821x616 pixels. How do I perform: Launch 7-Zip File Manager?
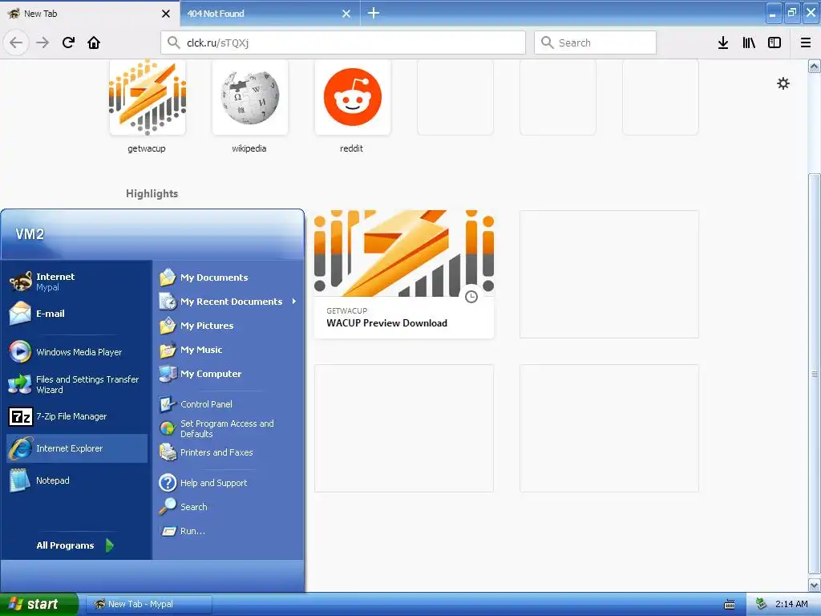(77, 416)
